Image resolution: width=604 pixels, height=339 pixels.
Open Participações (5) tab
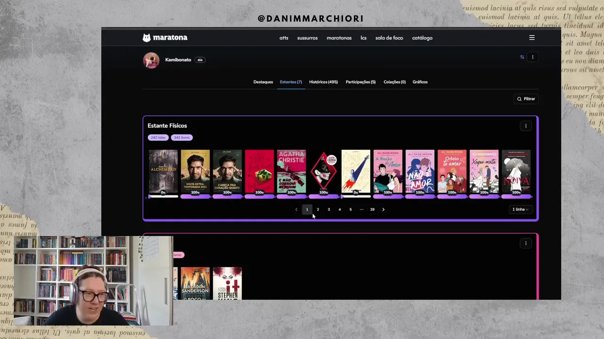(x=361, y=82)
